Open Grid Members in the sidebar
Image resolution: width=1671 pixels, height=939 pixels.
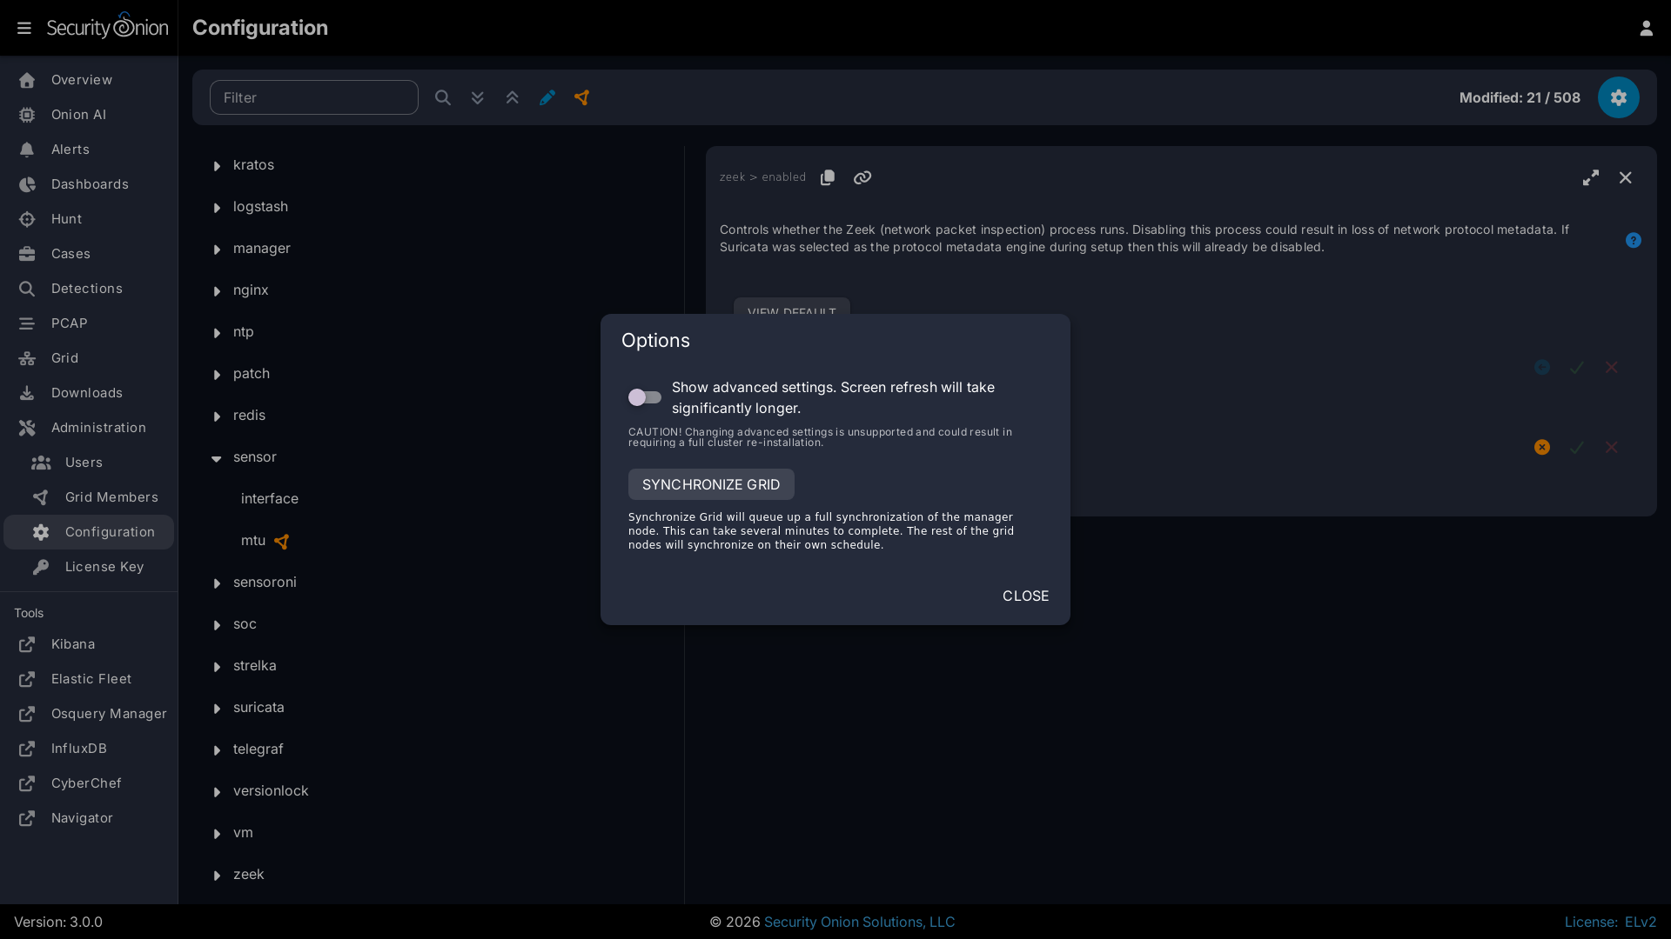tap(111, 497)
